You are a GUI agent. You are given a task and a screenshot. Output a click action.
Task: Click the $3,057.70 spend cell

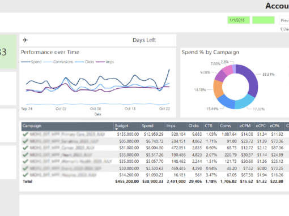tap(155, 161)
